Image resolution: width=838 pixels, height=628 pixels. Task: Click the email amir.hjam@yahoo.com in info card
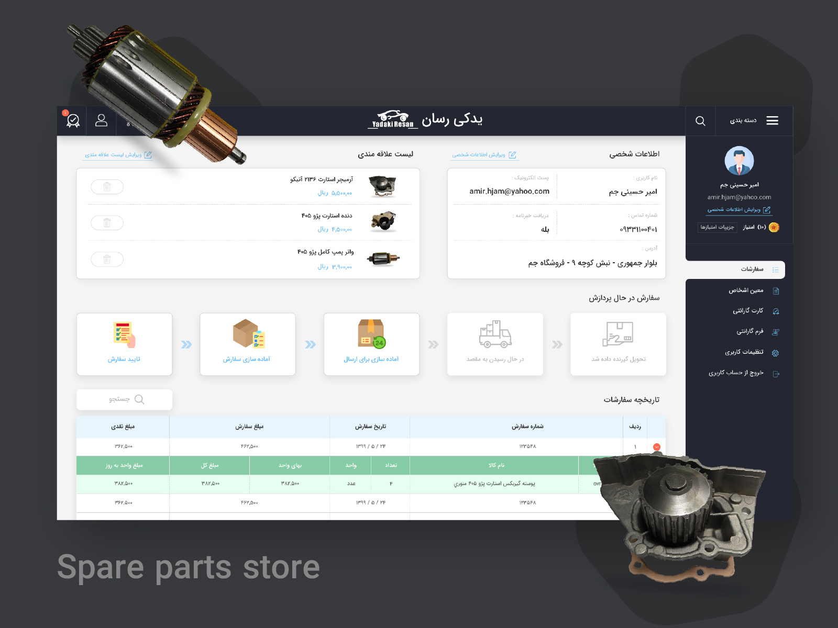[x=510, y=192]
